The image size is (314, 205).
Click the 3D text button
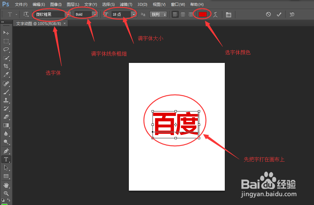[x=292, y=14]
